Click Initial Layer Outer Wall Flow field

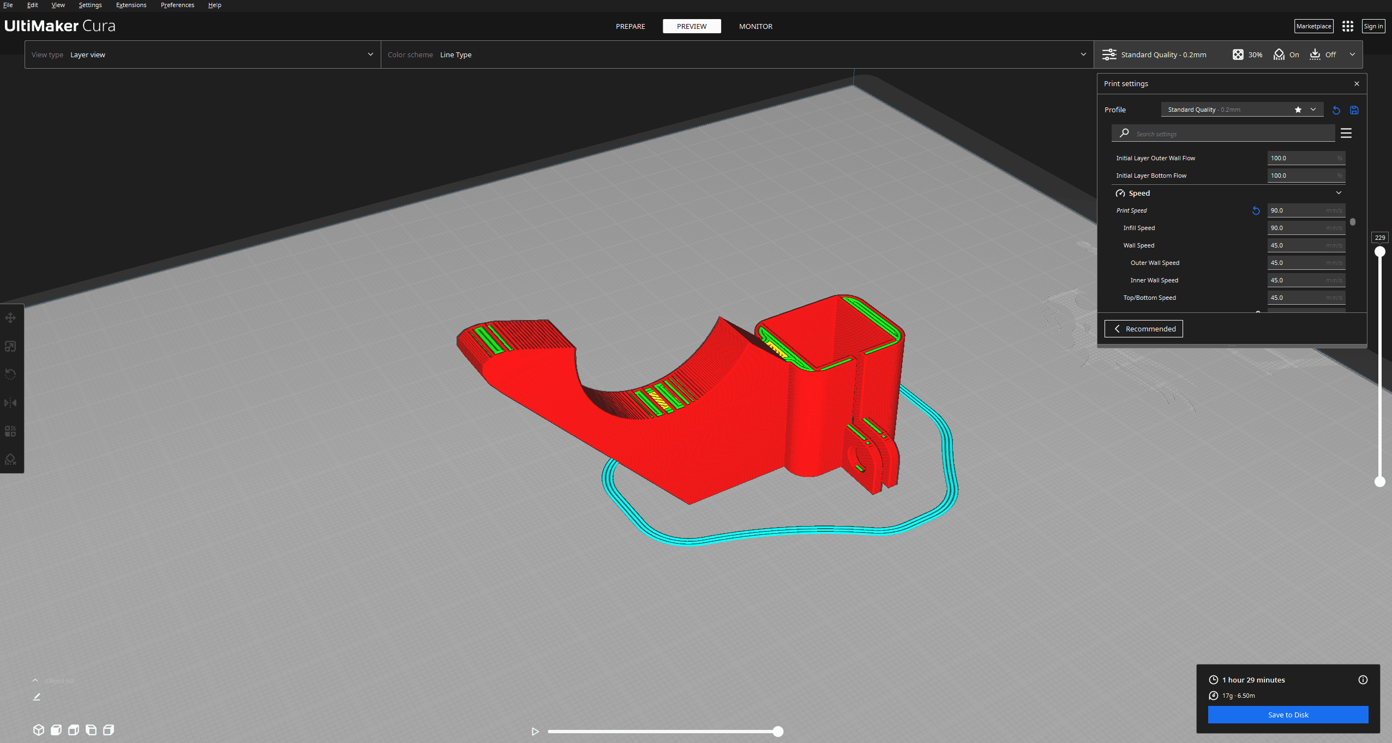click(x=1306, y=158)
